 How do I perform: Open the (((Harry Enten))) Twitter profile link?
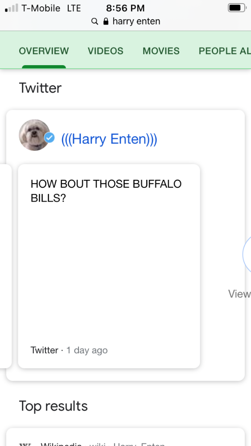click(x=109, y=139)
